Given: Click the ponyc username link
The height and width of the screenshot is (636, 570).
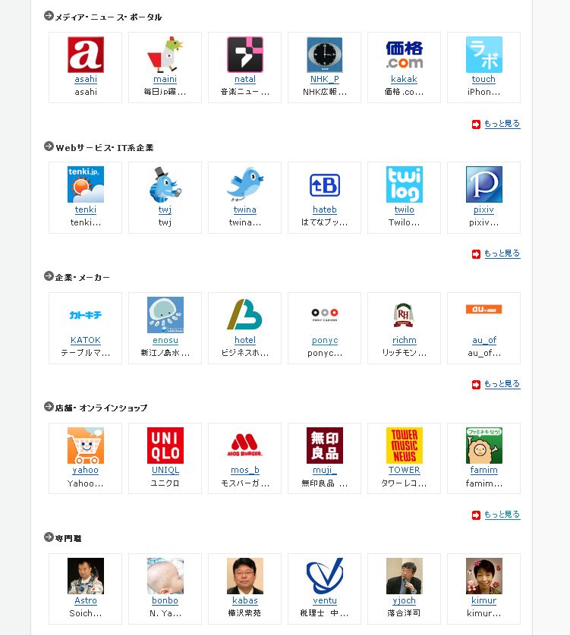Looking at the screenshot, I should point(325,340).
